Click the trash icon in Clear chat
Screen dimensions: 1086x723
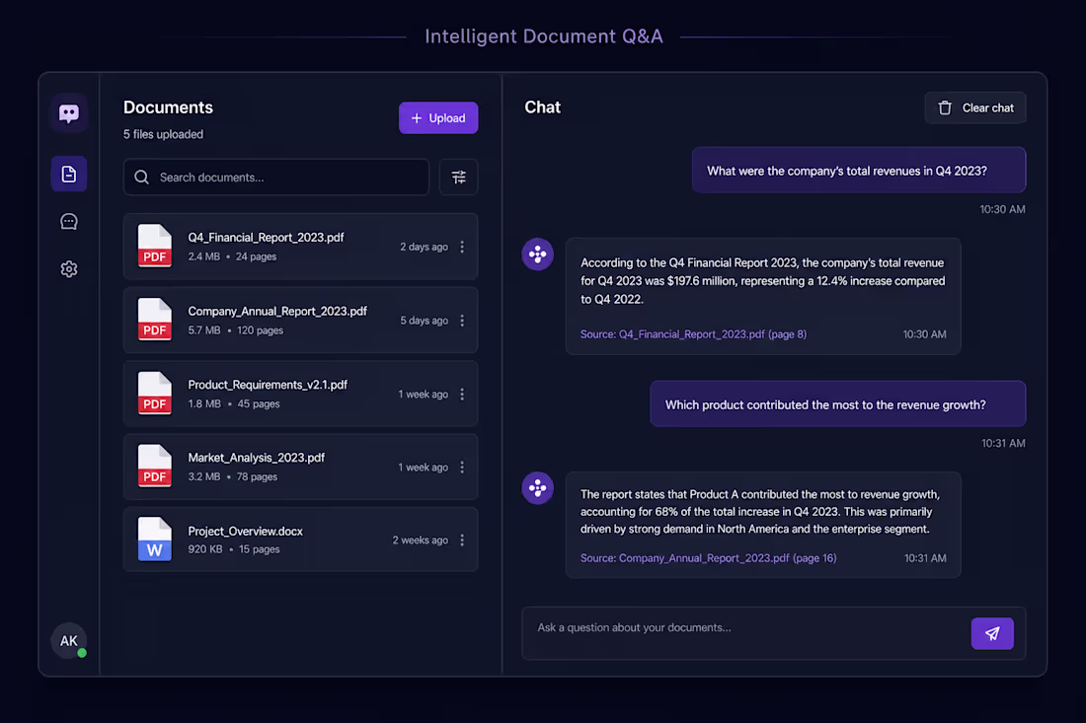[945, 108]
